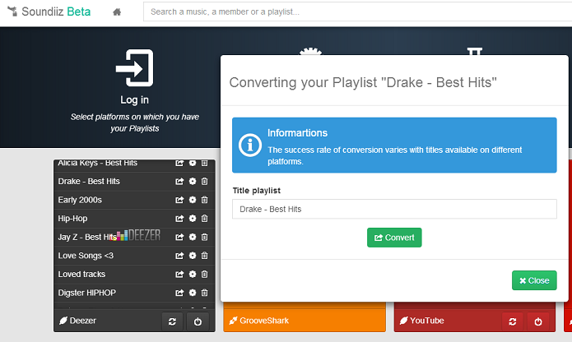Delete the Loved tracks playlist
This screenshot has width=572, height=342.
[205, 275]
